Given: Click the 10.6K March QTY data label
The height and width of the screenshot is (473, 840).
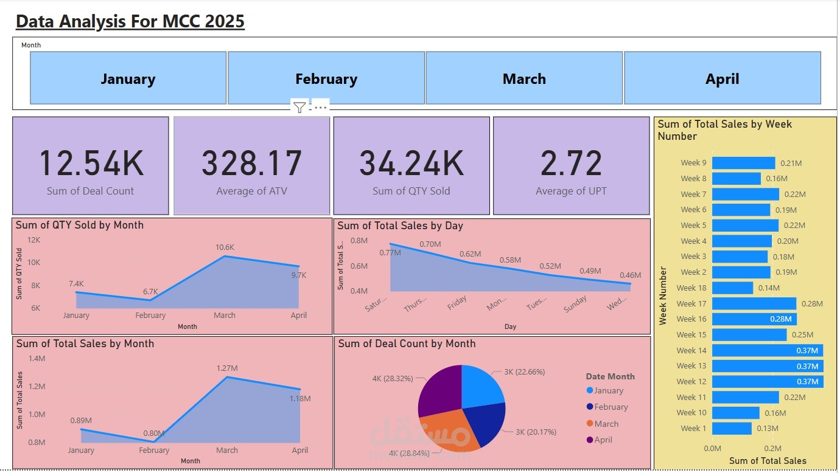Looking at the screenshot, I should pyautogui.click(x=225, y=247).
